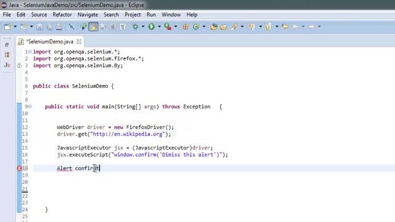Click the SeleniumDemo class name on line 6
Screen dimensions: 395x222
[x=90, y=86]
